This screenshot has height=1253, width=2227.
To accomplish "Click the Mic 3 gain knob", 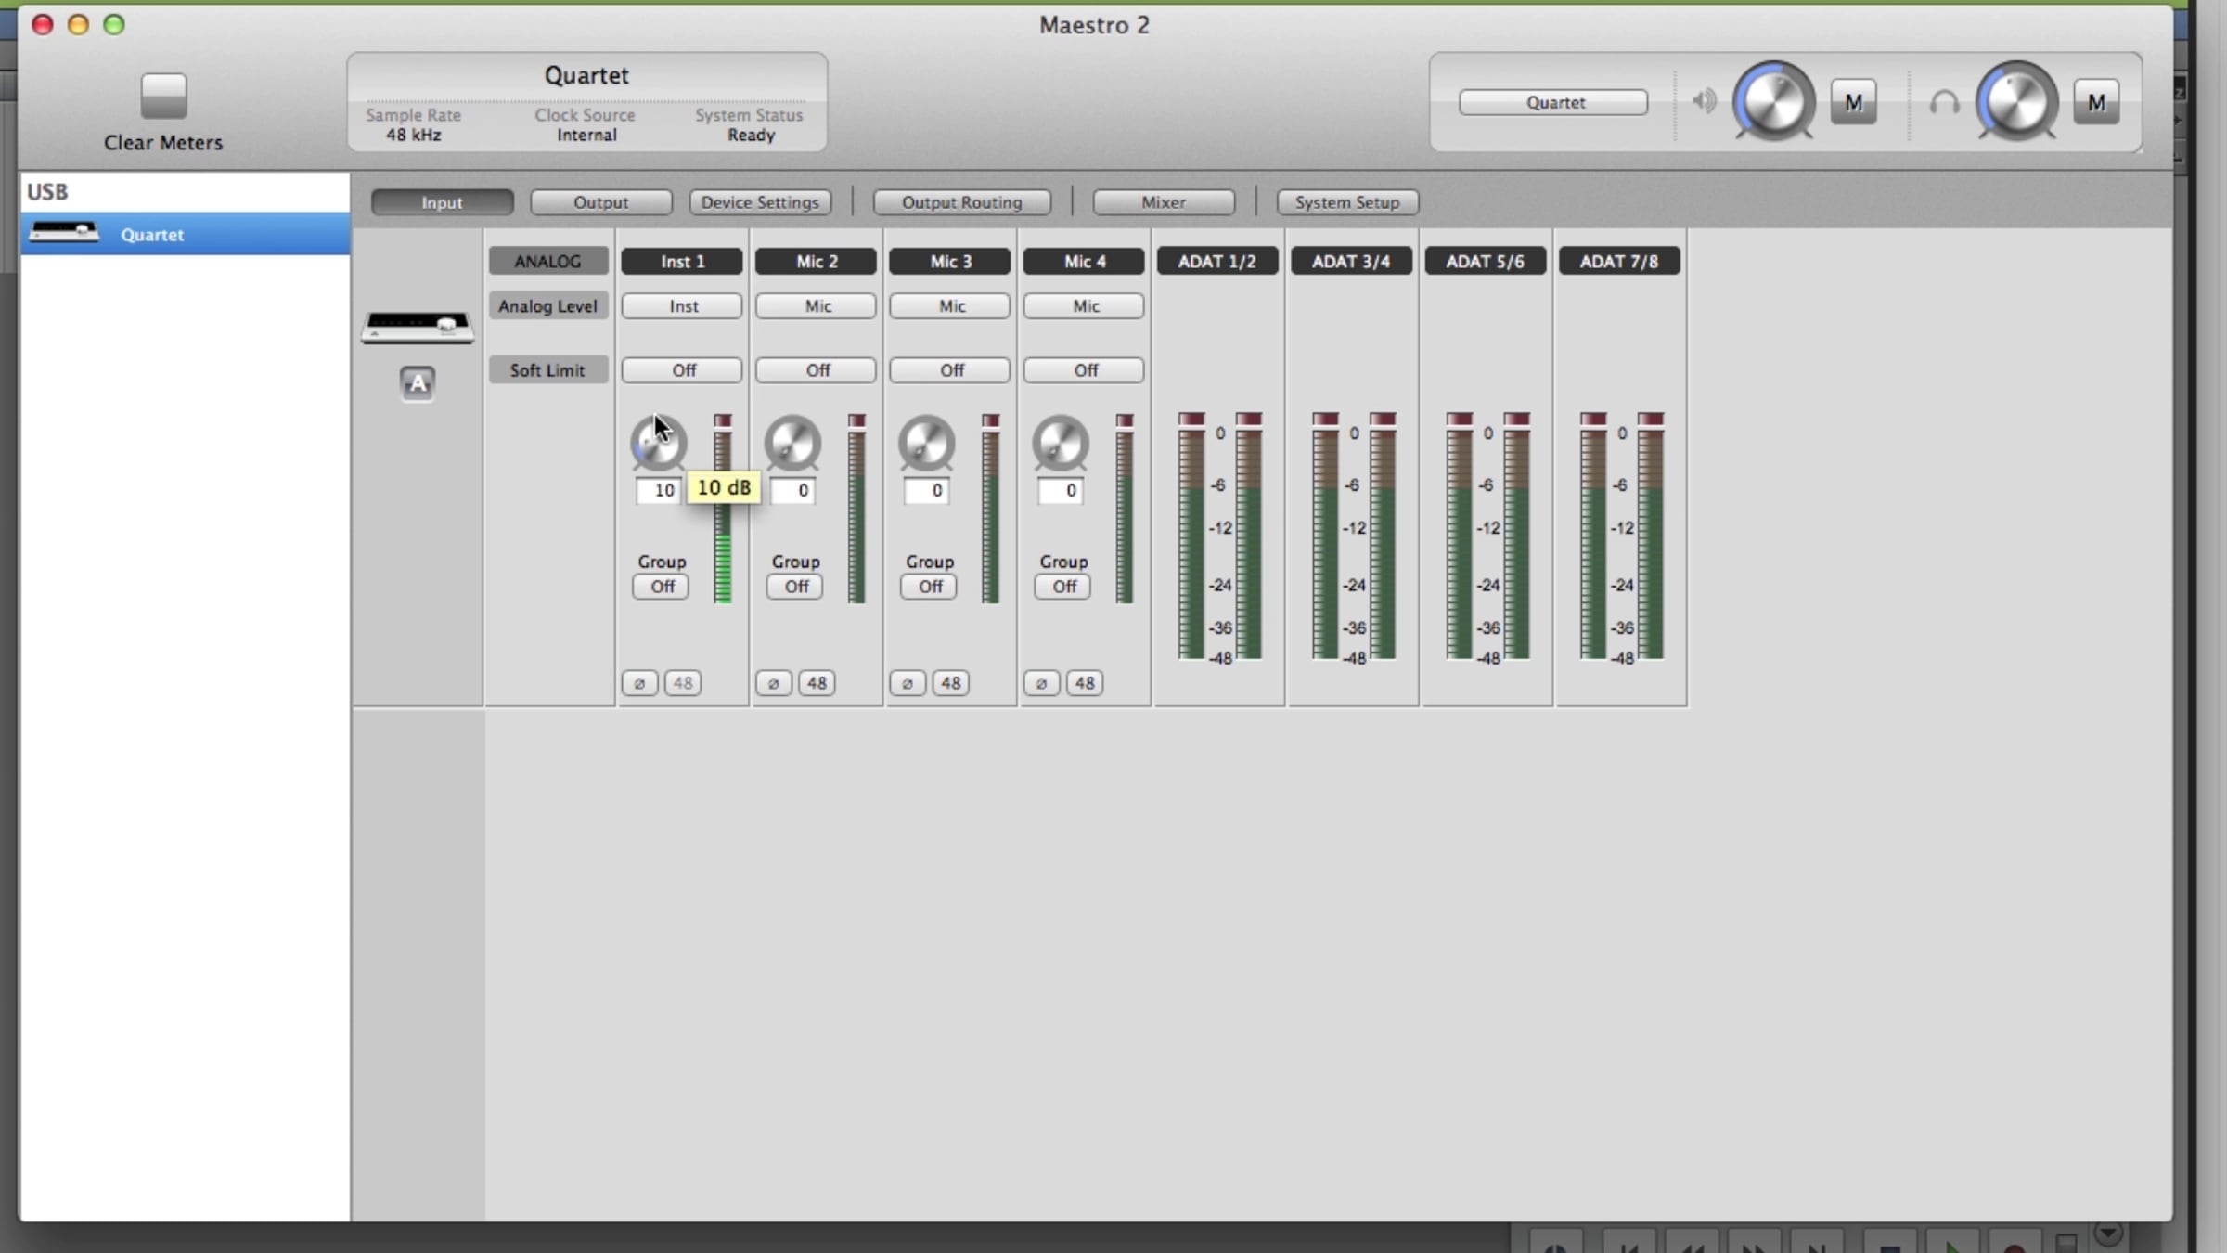I will tap(927, 443).
